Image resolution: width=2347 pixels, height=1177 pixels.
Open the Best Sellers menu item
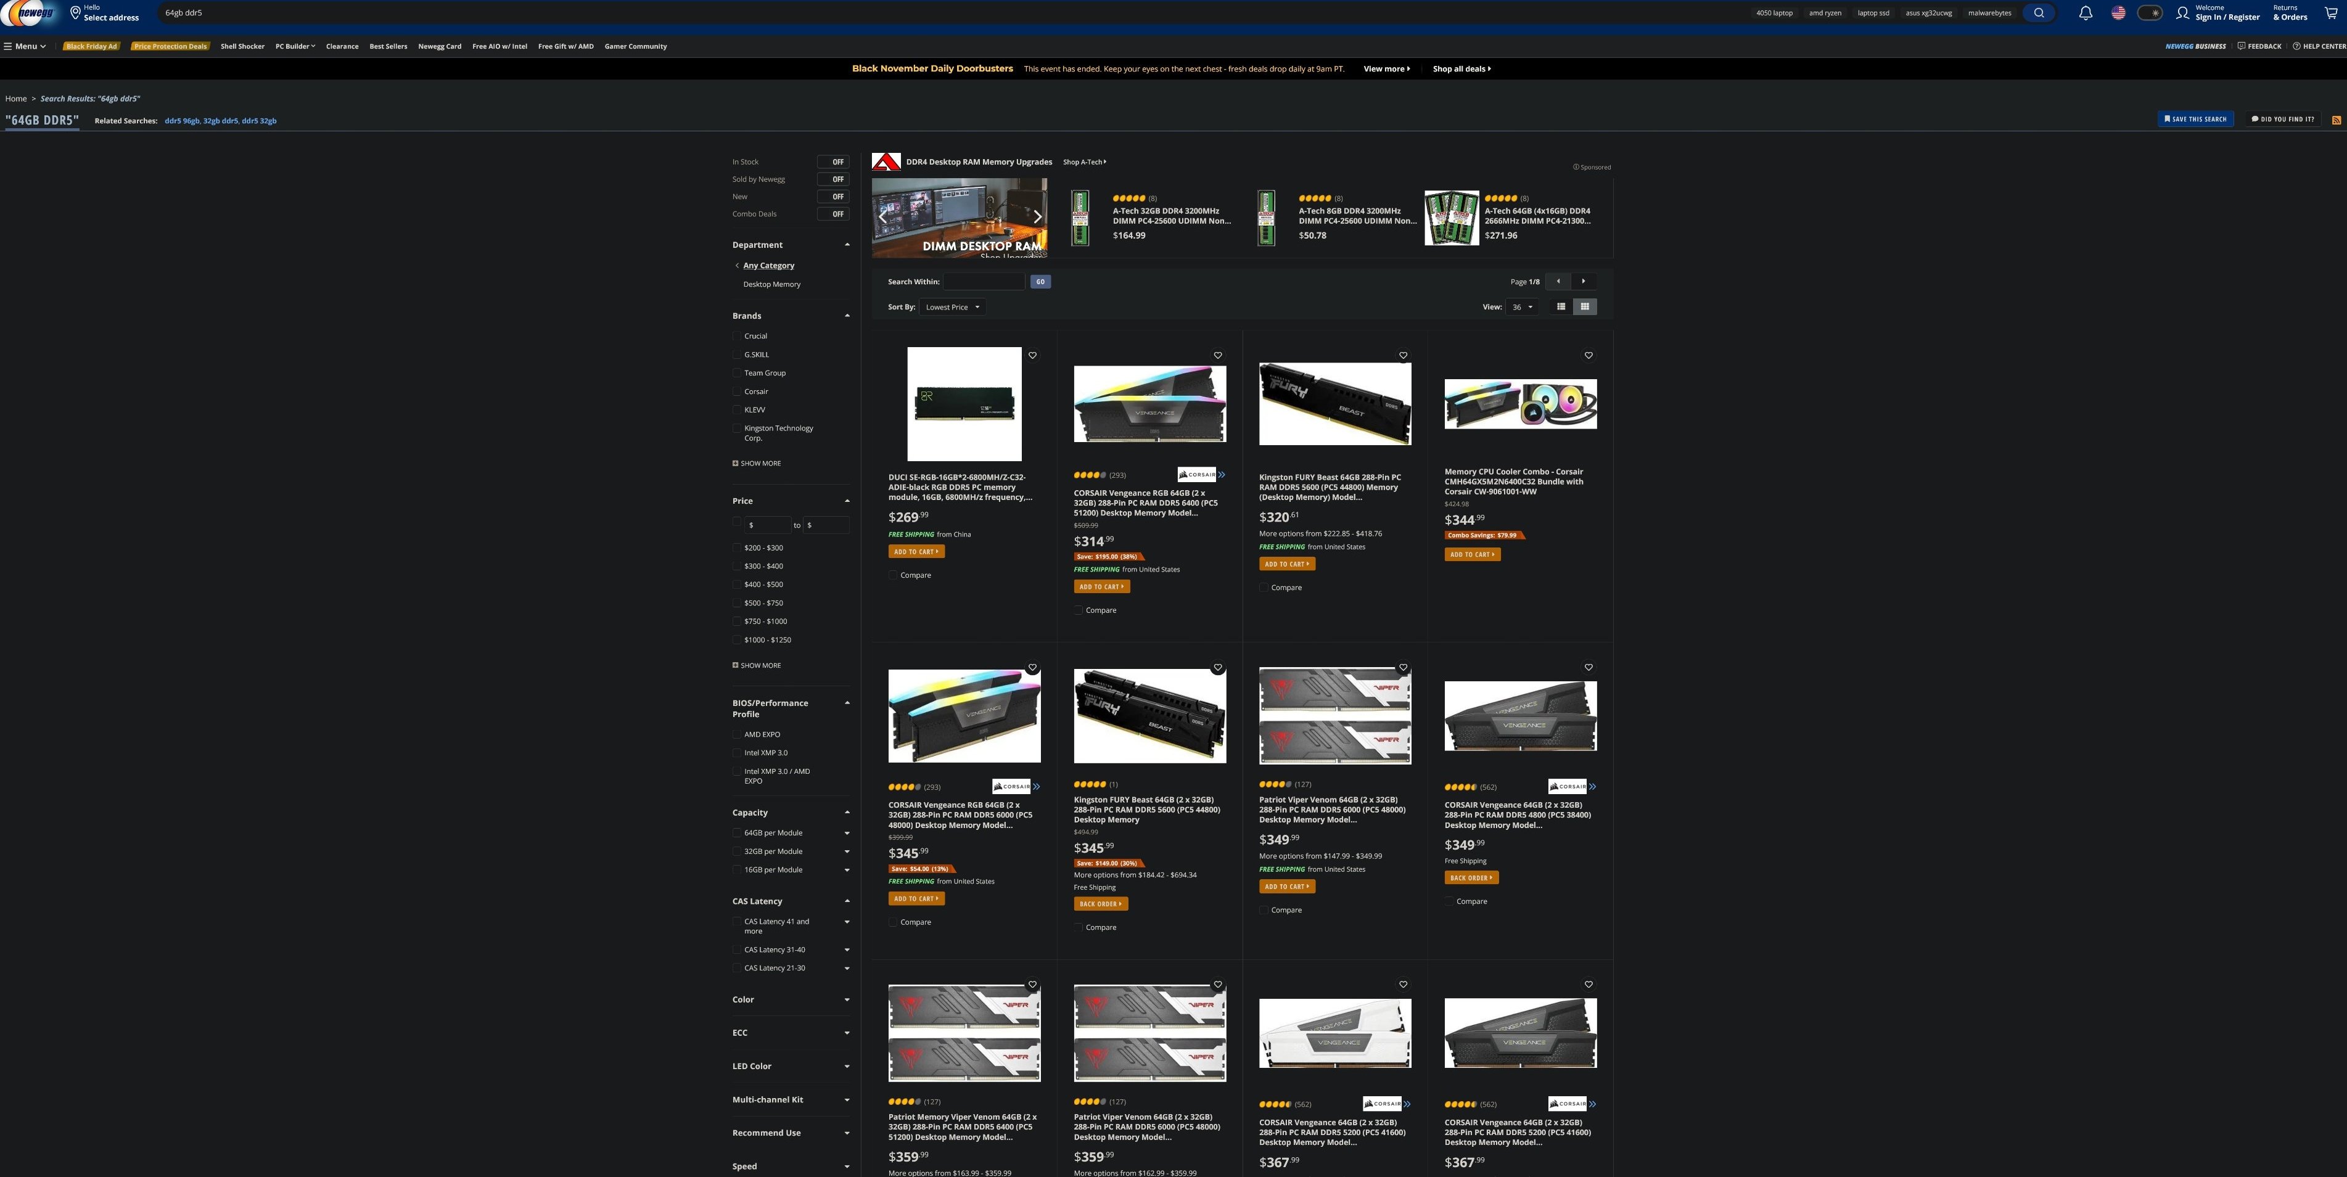(x=388, y=46)
